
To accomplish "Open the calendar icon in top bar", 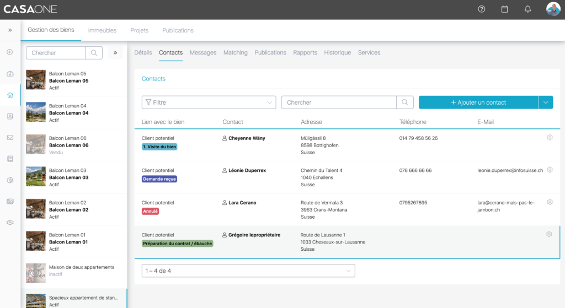I will [504, 9].
